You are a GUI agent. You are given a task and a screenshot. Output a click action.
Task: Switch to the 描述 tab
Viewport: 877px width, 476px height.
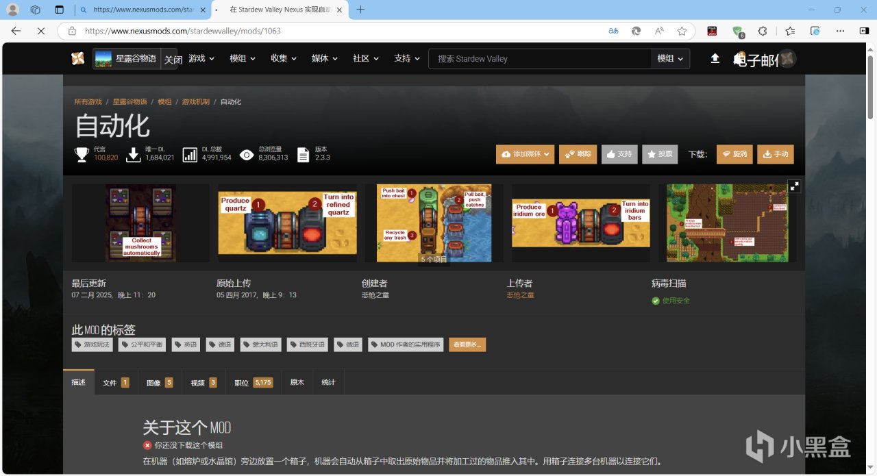(x=79, y=382)
